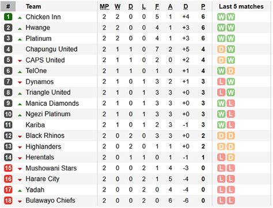Viewport: 273px width, 208px height.
Task: Click the green rank 1 badge
Action: 8,17
